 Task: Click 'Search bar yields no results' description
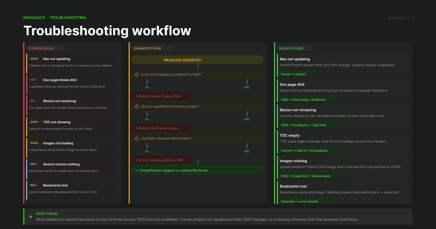pos(64,171)
